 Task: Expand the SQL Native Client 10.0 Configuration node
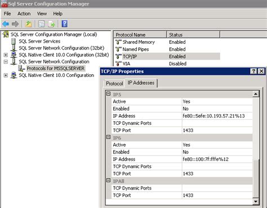point(6,75)
